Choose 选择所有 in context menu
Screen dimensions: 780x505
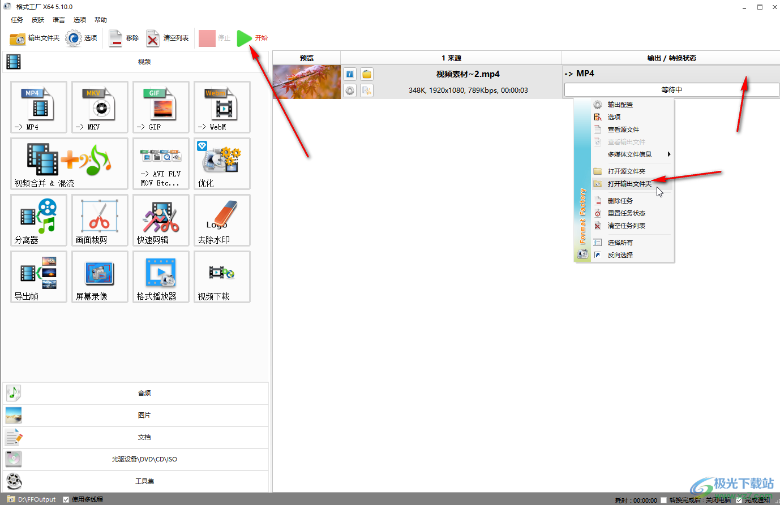pyautogui.click(x=632, y=243)
